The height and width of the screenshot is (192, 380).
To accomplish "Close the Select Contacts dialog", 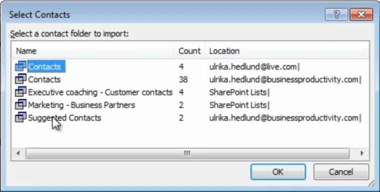I will tap(361, 15).
